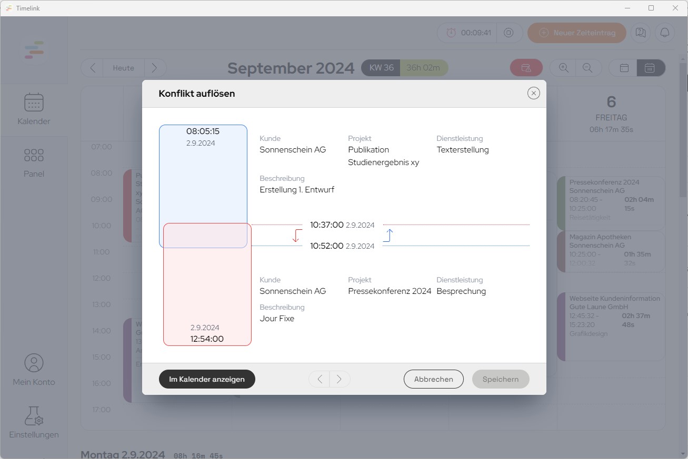Close the Konflikt auflösen dialog
Image resolution: width=688 pixels, height=459 pixels.
click(534, 94)
